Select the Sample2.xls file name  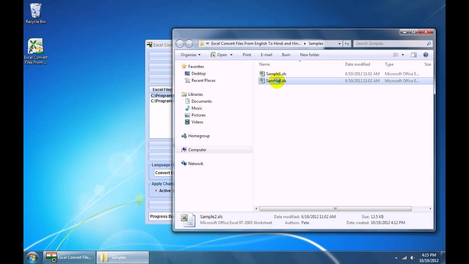pos(276,81)
